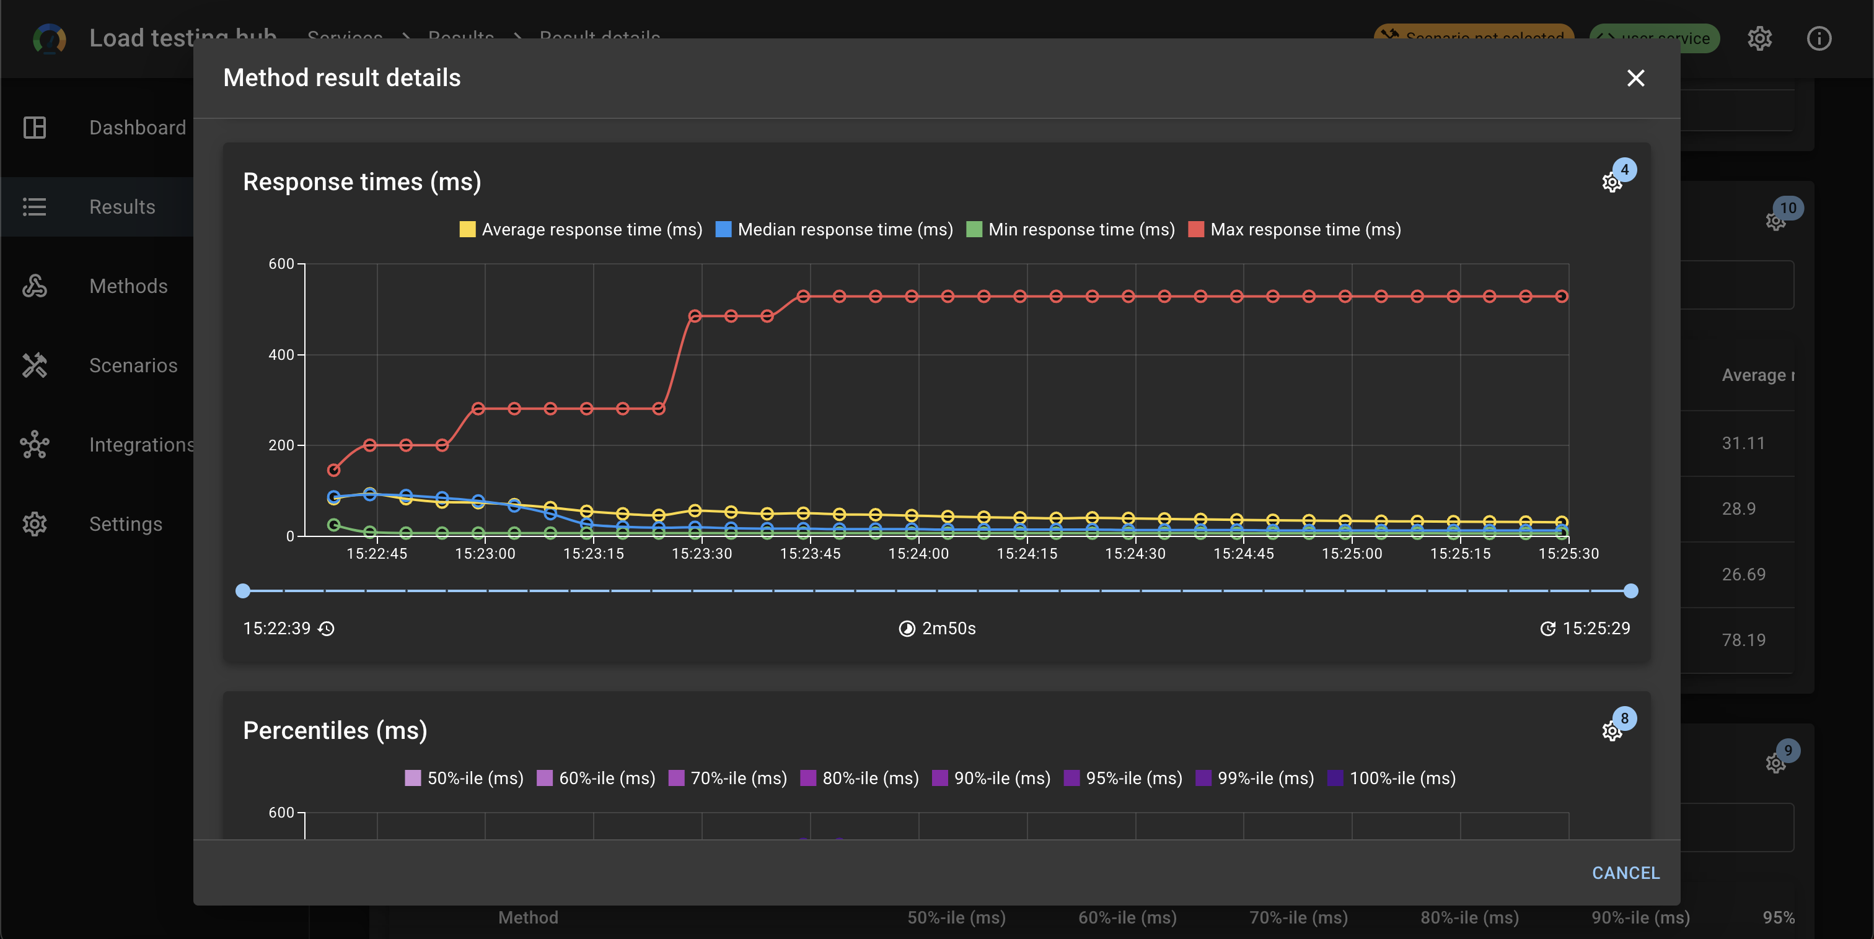Click the Scenarios tools icon
Image resolution: width=1874 pixels, height=939 pixels.
(34, 365)
